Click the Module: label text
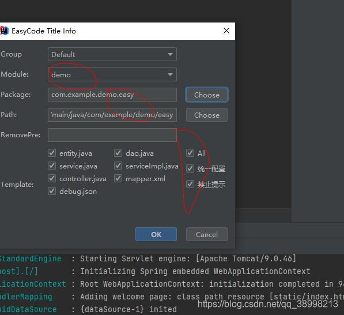This screenshot has width=344, height=315. 14,74
